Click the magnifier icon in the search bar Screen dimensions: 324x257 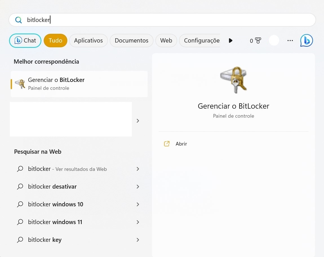18,20
